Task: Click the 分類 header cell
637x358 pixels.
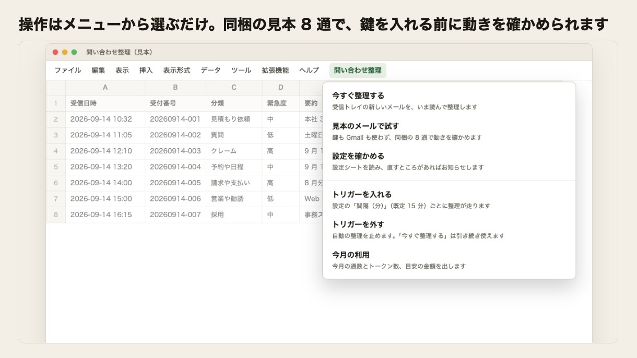Action: point(234,103)
